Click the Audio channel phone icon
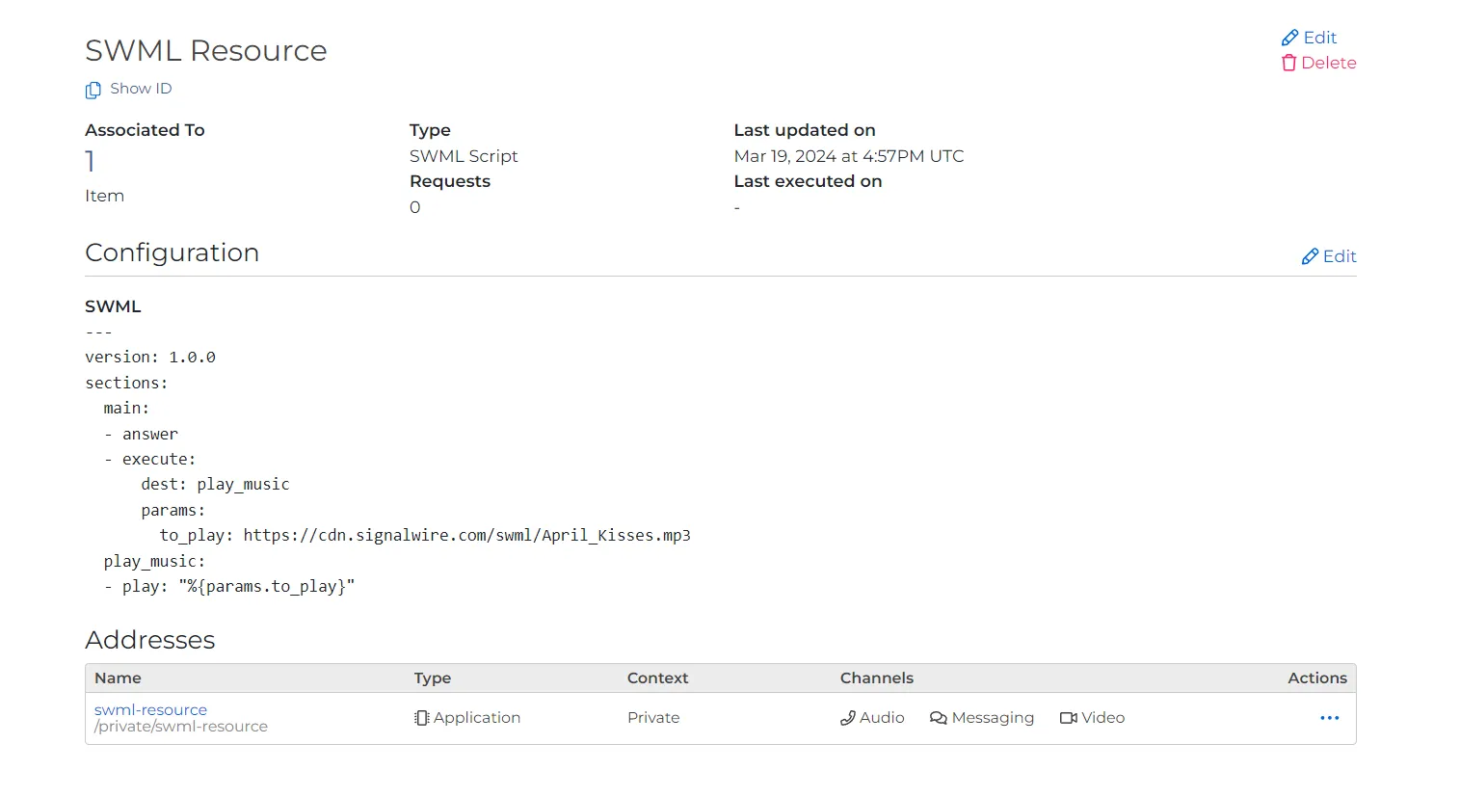The width and height of the screenshot is (1460, 797). point(847,718)
